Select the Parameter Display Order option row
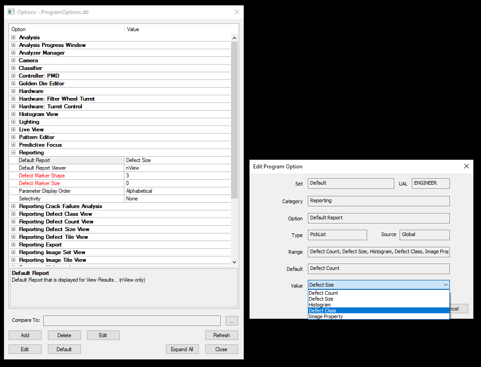Screen dimensions: 481x367 click(45, 191)
